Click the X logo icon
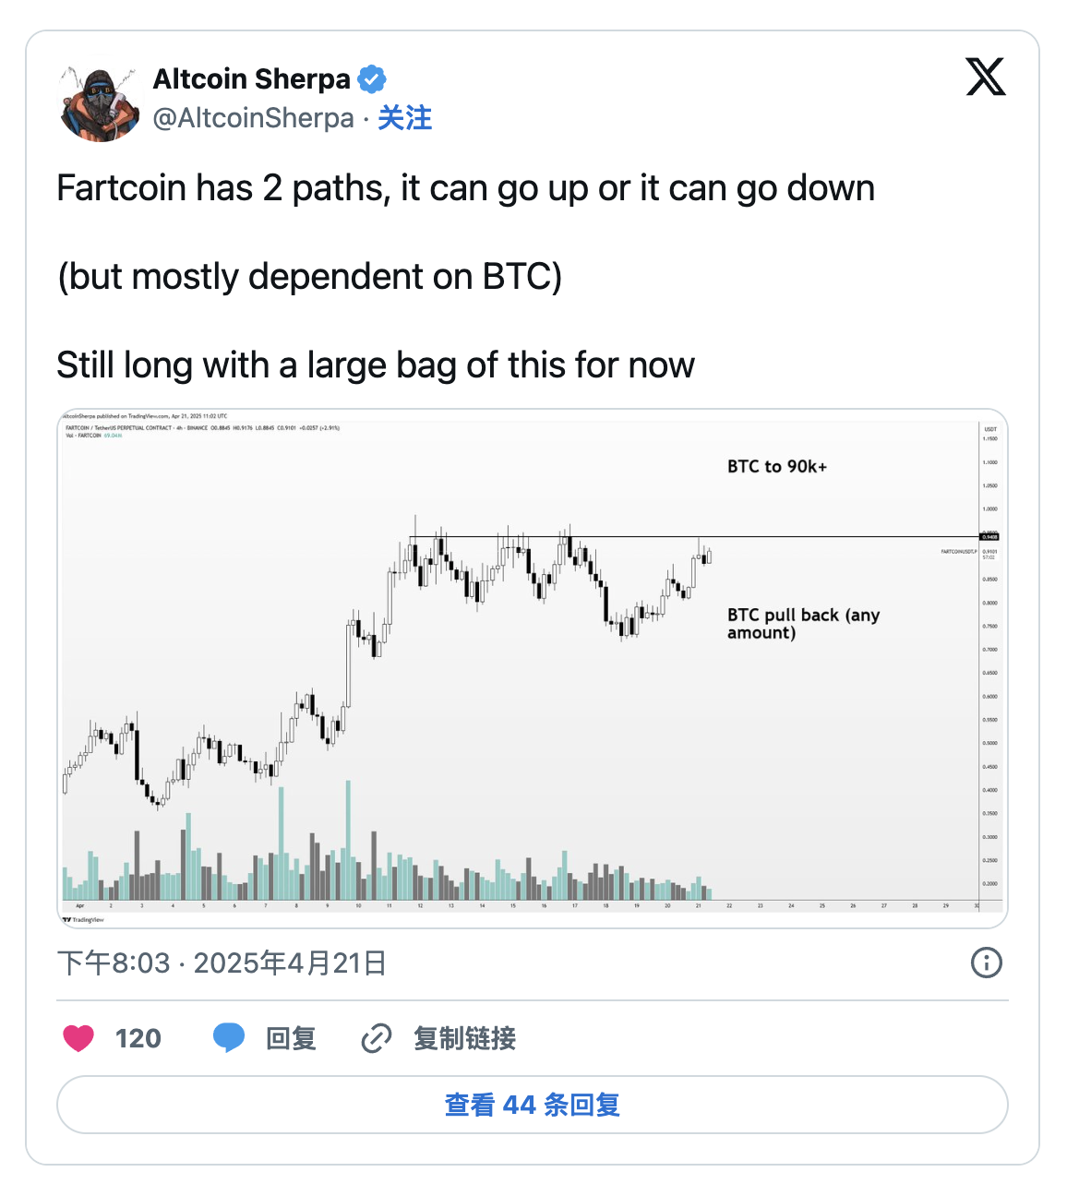This screenshot has width=1067, height=1196. pos(985,77)
